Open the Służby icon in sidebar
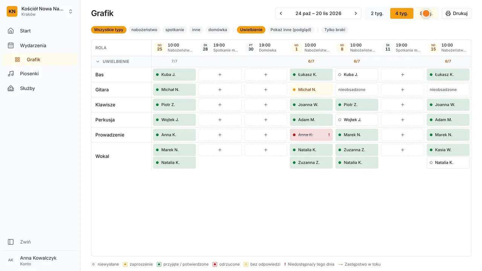Viewport: 482px width, 271px height. 11,88
